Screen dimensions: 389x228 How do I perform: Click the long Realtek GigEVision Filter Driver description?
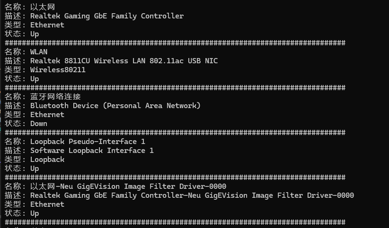(192, 195)
